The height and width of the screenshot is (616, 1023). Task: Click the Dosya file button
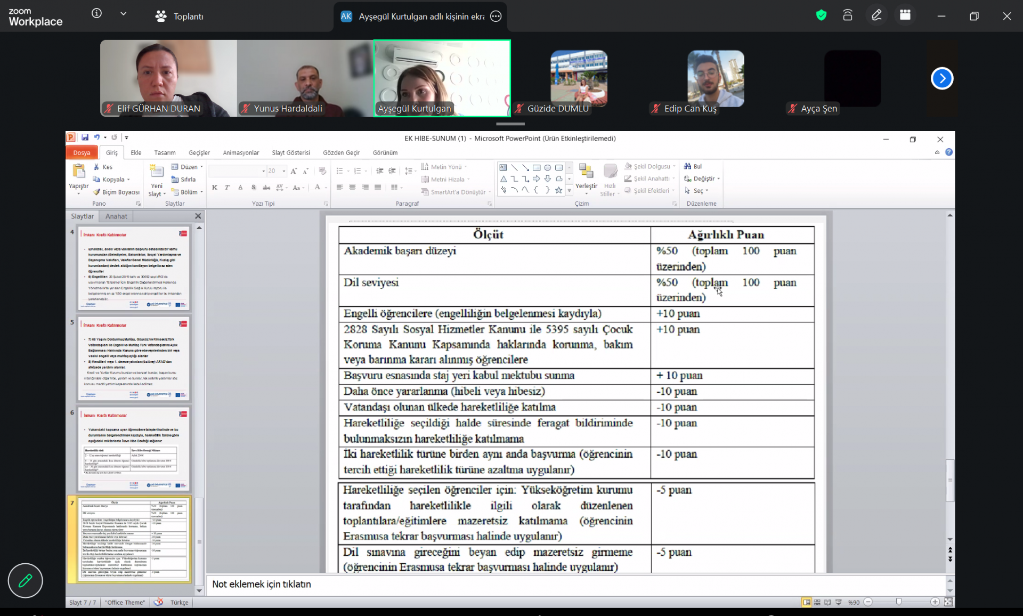click(82, 152)
